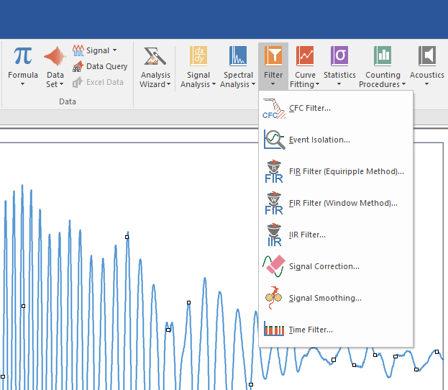The image size is (448, 390).
Task: Click the CFC Filter menu icon
Action: click(274, 109)
